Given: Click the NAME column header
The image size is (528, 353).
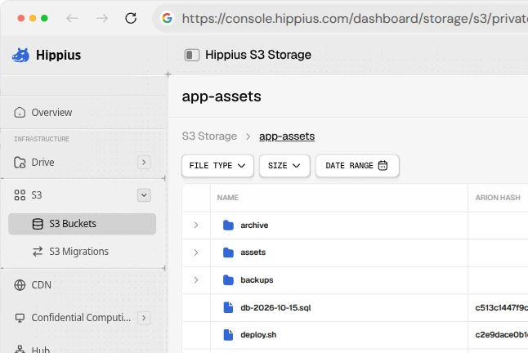Looking at the screenshot, I should [228, 198].
